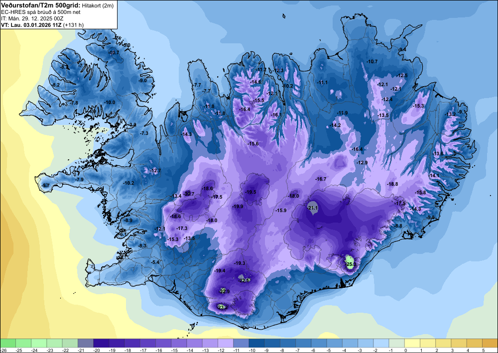Click the -9.0 temperature label
This screenshot has width=498, height=353.
143,81
